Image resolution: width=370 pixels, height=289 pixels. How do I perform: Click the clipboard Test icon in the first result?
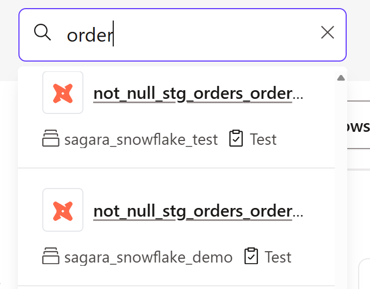tap(236, 138)
